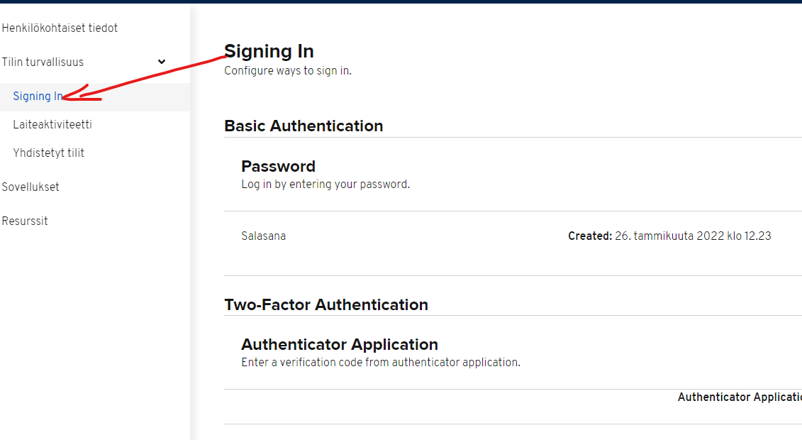Image resolution: width=802 pixels, height=440 pixels.
Task: Navigate to Sovellukset
Action: 30,187
